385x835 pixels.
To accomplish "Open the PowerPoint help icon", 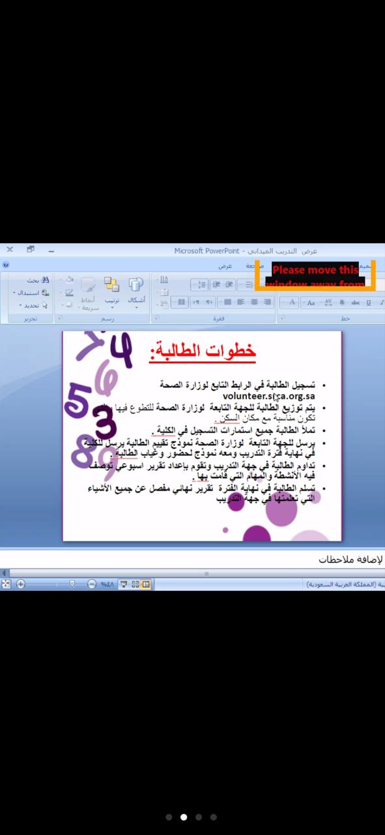I will pos(6,266).
